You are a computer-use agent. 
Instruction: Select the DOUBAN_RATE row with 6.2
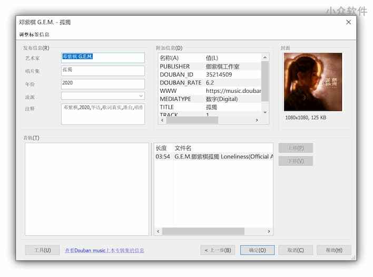pyautogui.click(x=210, y=83)
